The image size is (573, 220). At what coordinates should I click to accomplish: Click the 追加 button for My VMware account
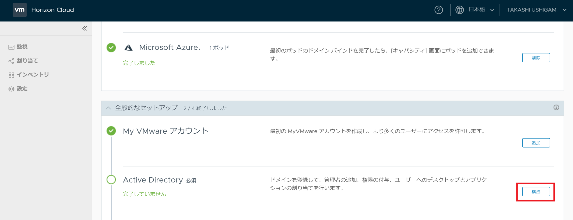pos(536,143)
